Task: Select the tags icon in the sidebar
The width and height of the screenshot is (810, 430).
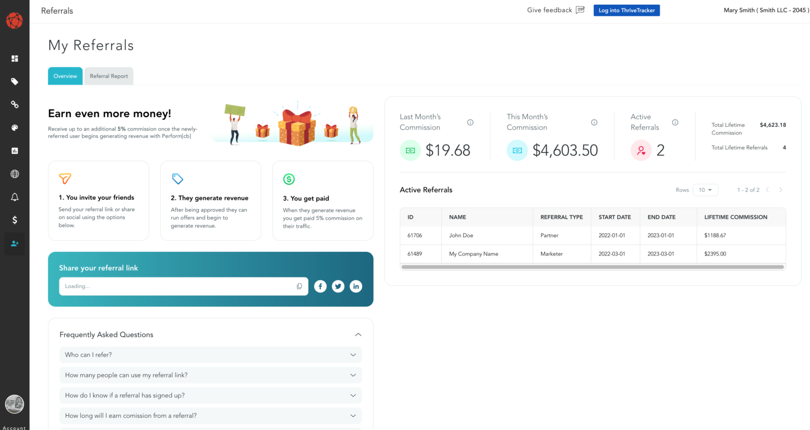Action: click(x=14, y=81)
